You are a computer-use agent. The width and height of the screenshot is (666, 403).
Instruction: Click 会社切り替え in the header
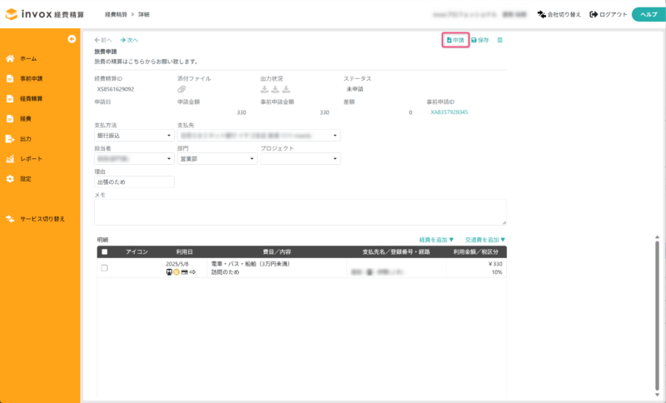click(x=559, y=14)
